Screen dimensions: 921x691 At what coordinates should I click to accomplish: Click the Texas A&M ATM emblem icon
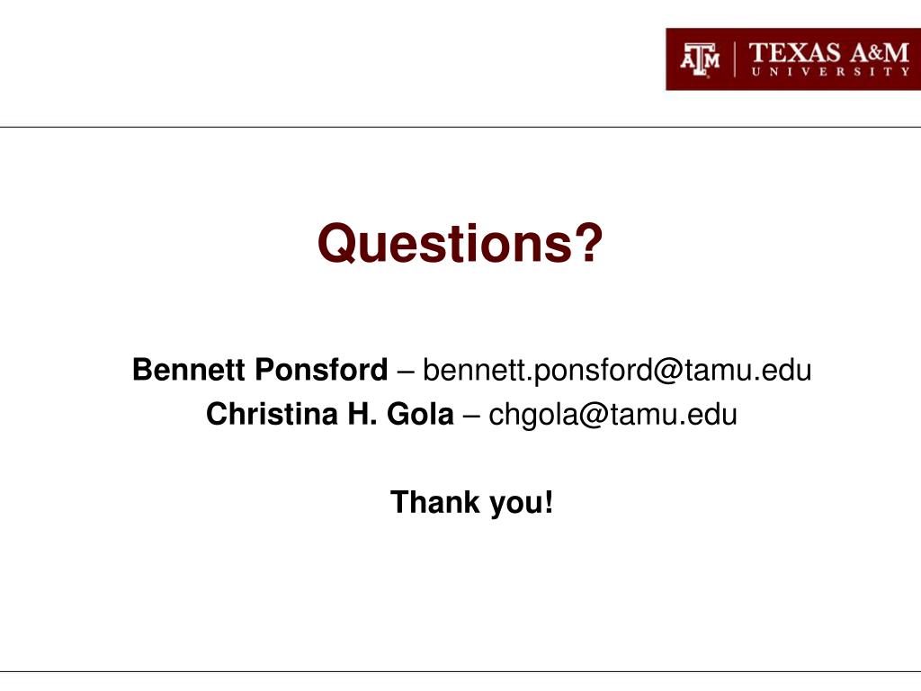(x=700, y=60)
